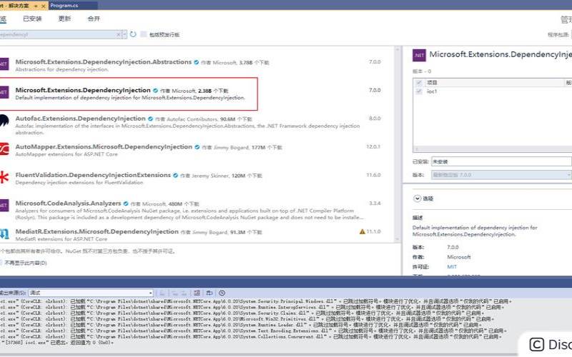This screenshot has width=572, height=357.
Task: Click the AutoMapper red package icon
Action: point(4,149)
